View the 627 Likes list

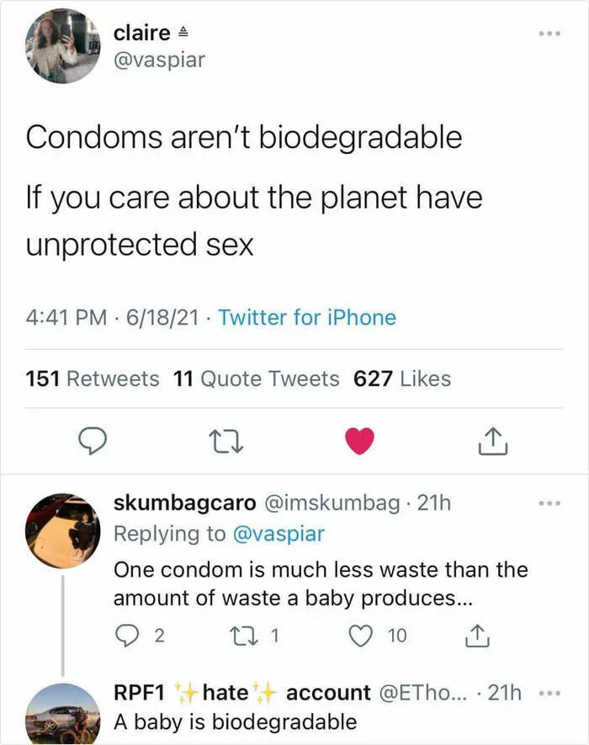point(402,379)
